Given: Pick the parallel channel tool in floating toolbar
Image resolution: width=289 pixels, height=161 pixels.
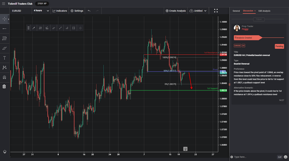Looking at the screenshot, I should point(67,28).
